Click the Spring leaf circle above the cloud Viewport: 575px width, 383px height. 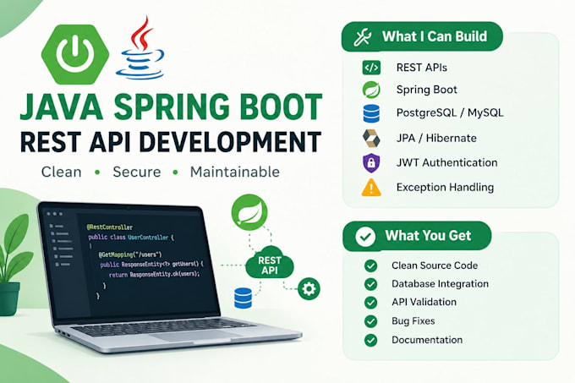[249, 212]
